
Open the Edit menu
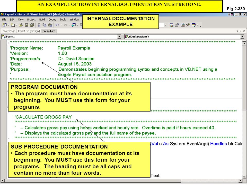(12, 20)
